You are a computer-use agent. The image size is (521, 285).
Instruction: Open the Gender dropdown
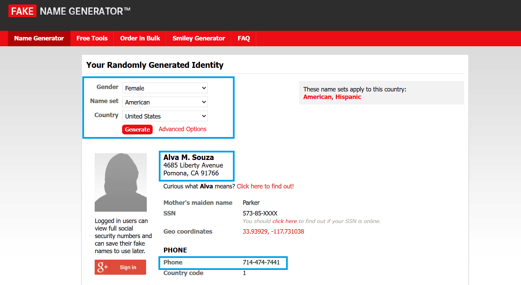(165, 88)
